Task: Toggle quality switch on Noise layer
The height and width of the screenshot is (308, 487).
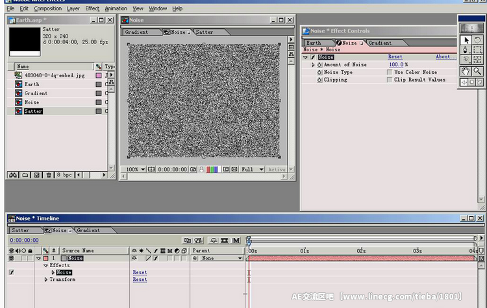Action: click(149, 258)
